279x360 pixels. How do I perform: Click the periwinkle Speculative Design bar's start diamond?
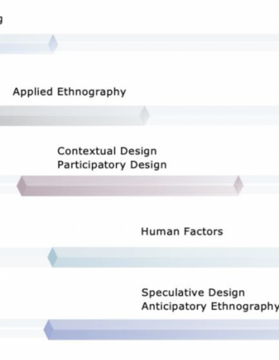click(x=49, y=329)
